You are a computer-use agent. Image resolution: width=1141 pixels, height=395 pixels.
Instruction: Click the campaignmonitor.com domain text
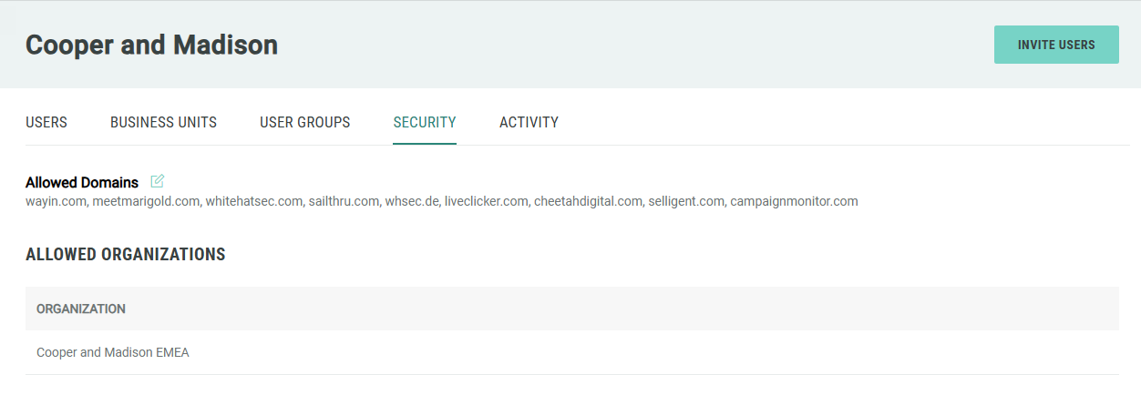pos(794,201)
